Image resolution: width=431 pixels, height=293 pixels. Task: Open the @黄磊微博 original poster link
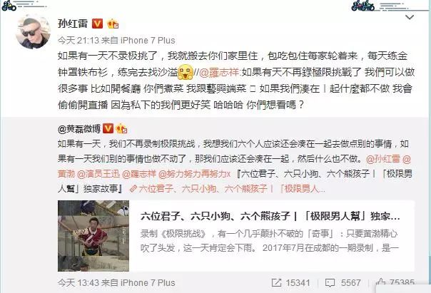(79, 128)
